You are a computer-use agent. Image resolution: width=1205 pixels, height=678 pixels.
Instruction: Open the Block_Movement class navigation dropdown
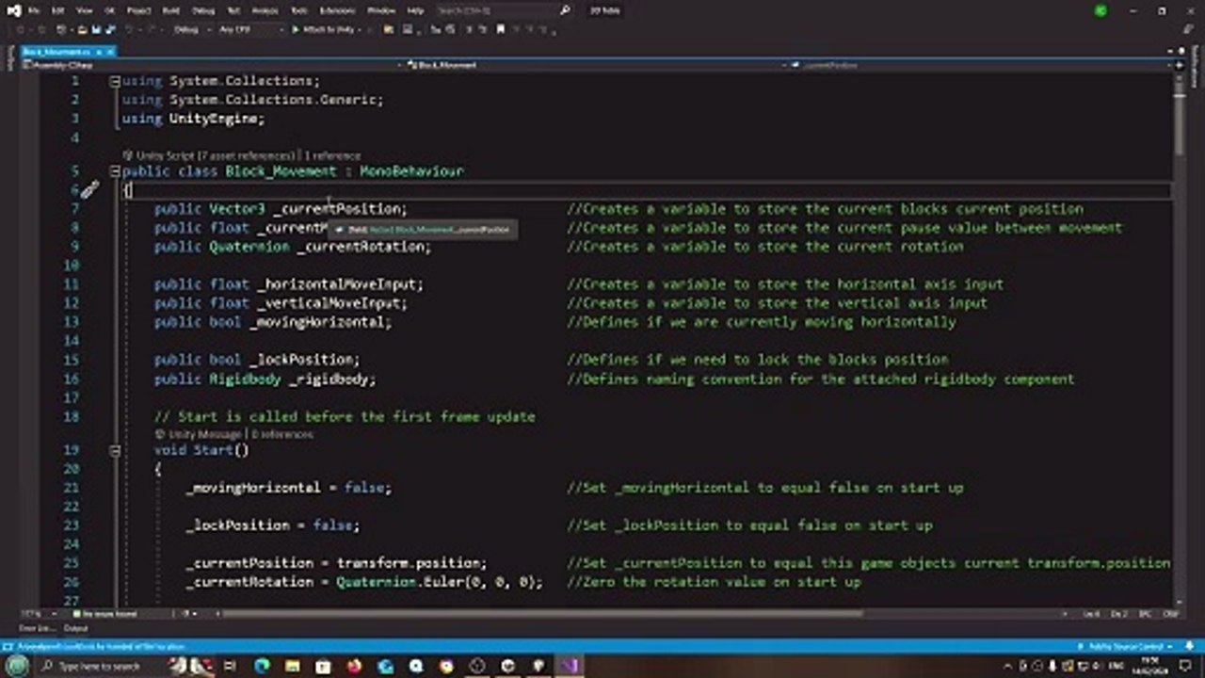tap(598, 65)
